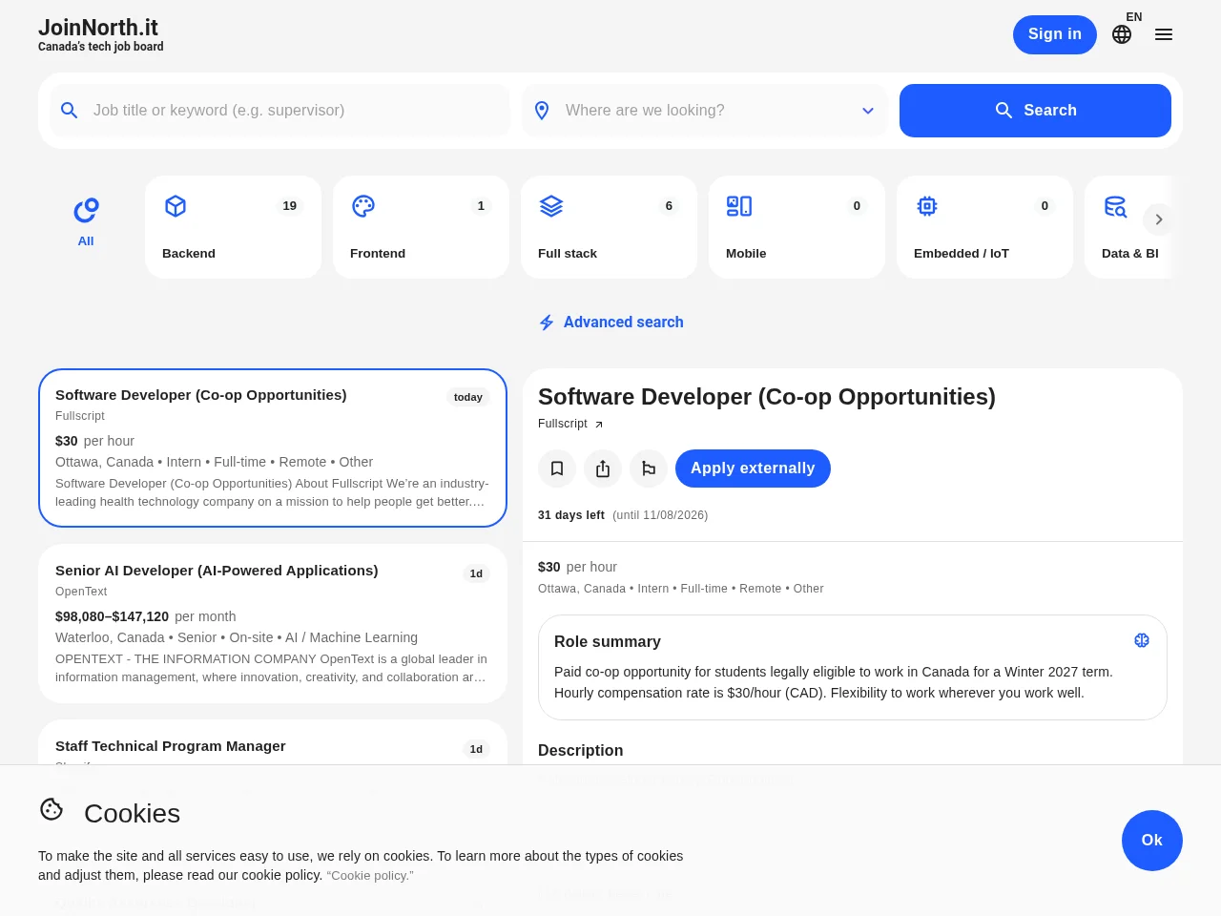Focus the Where are we looking field
The height and width of the screenshot is (916, 1221).
pos(705,111)
